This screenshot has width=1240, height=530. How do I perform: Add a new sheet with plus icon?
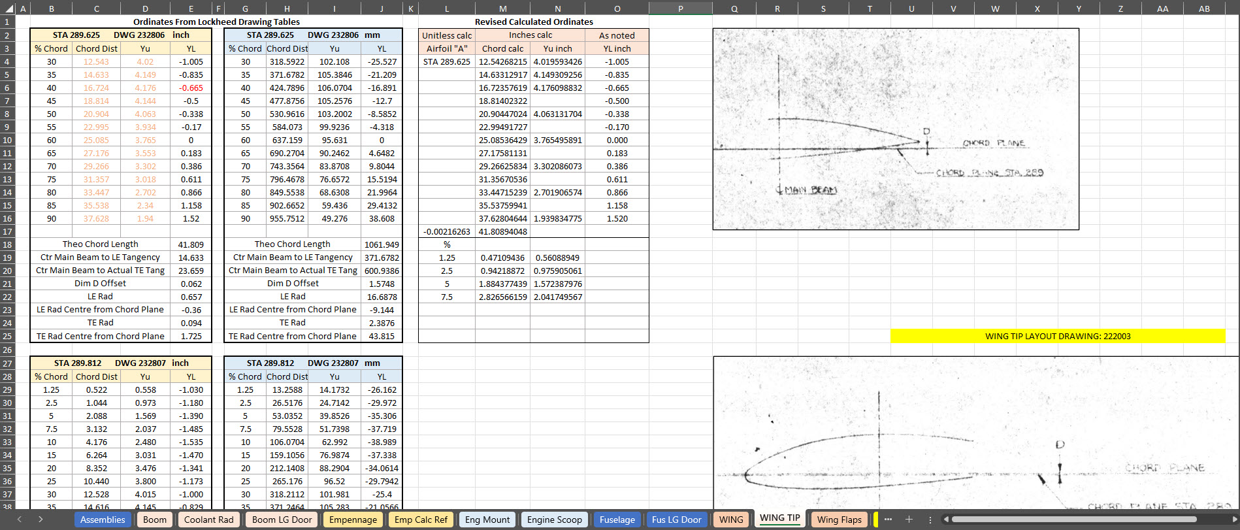coord(909,520)
